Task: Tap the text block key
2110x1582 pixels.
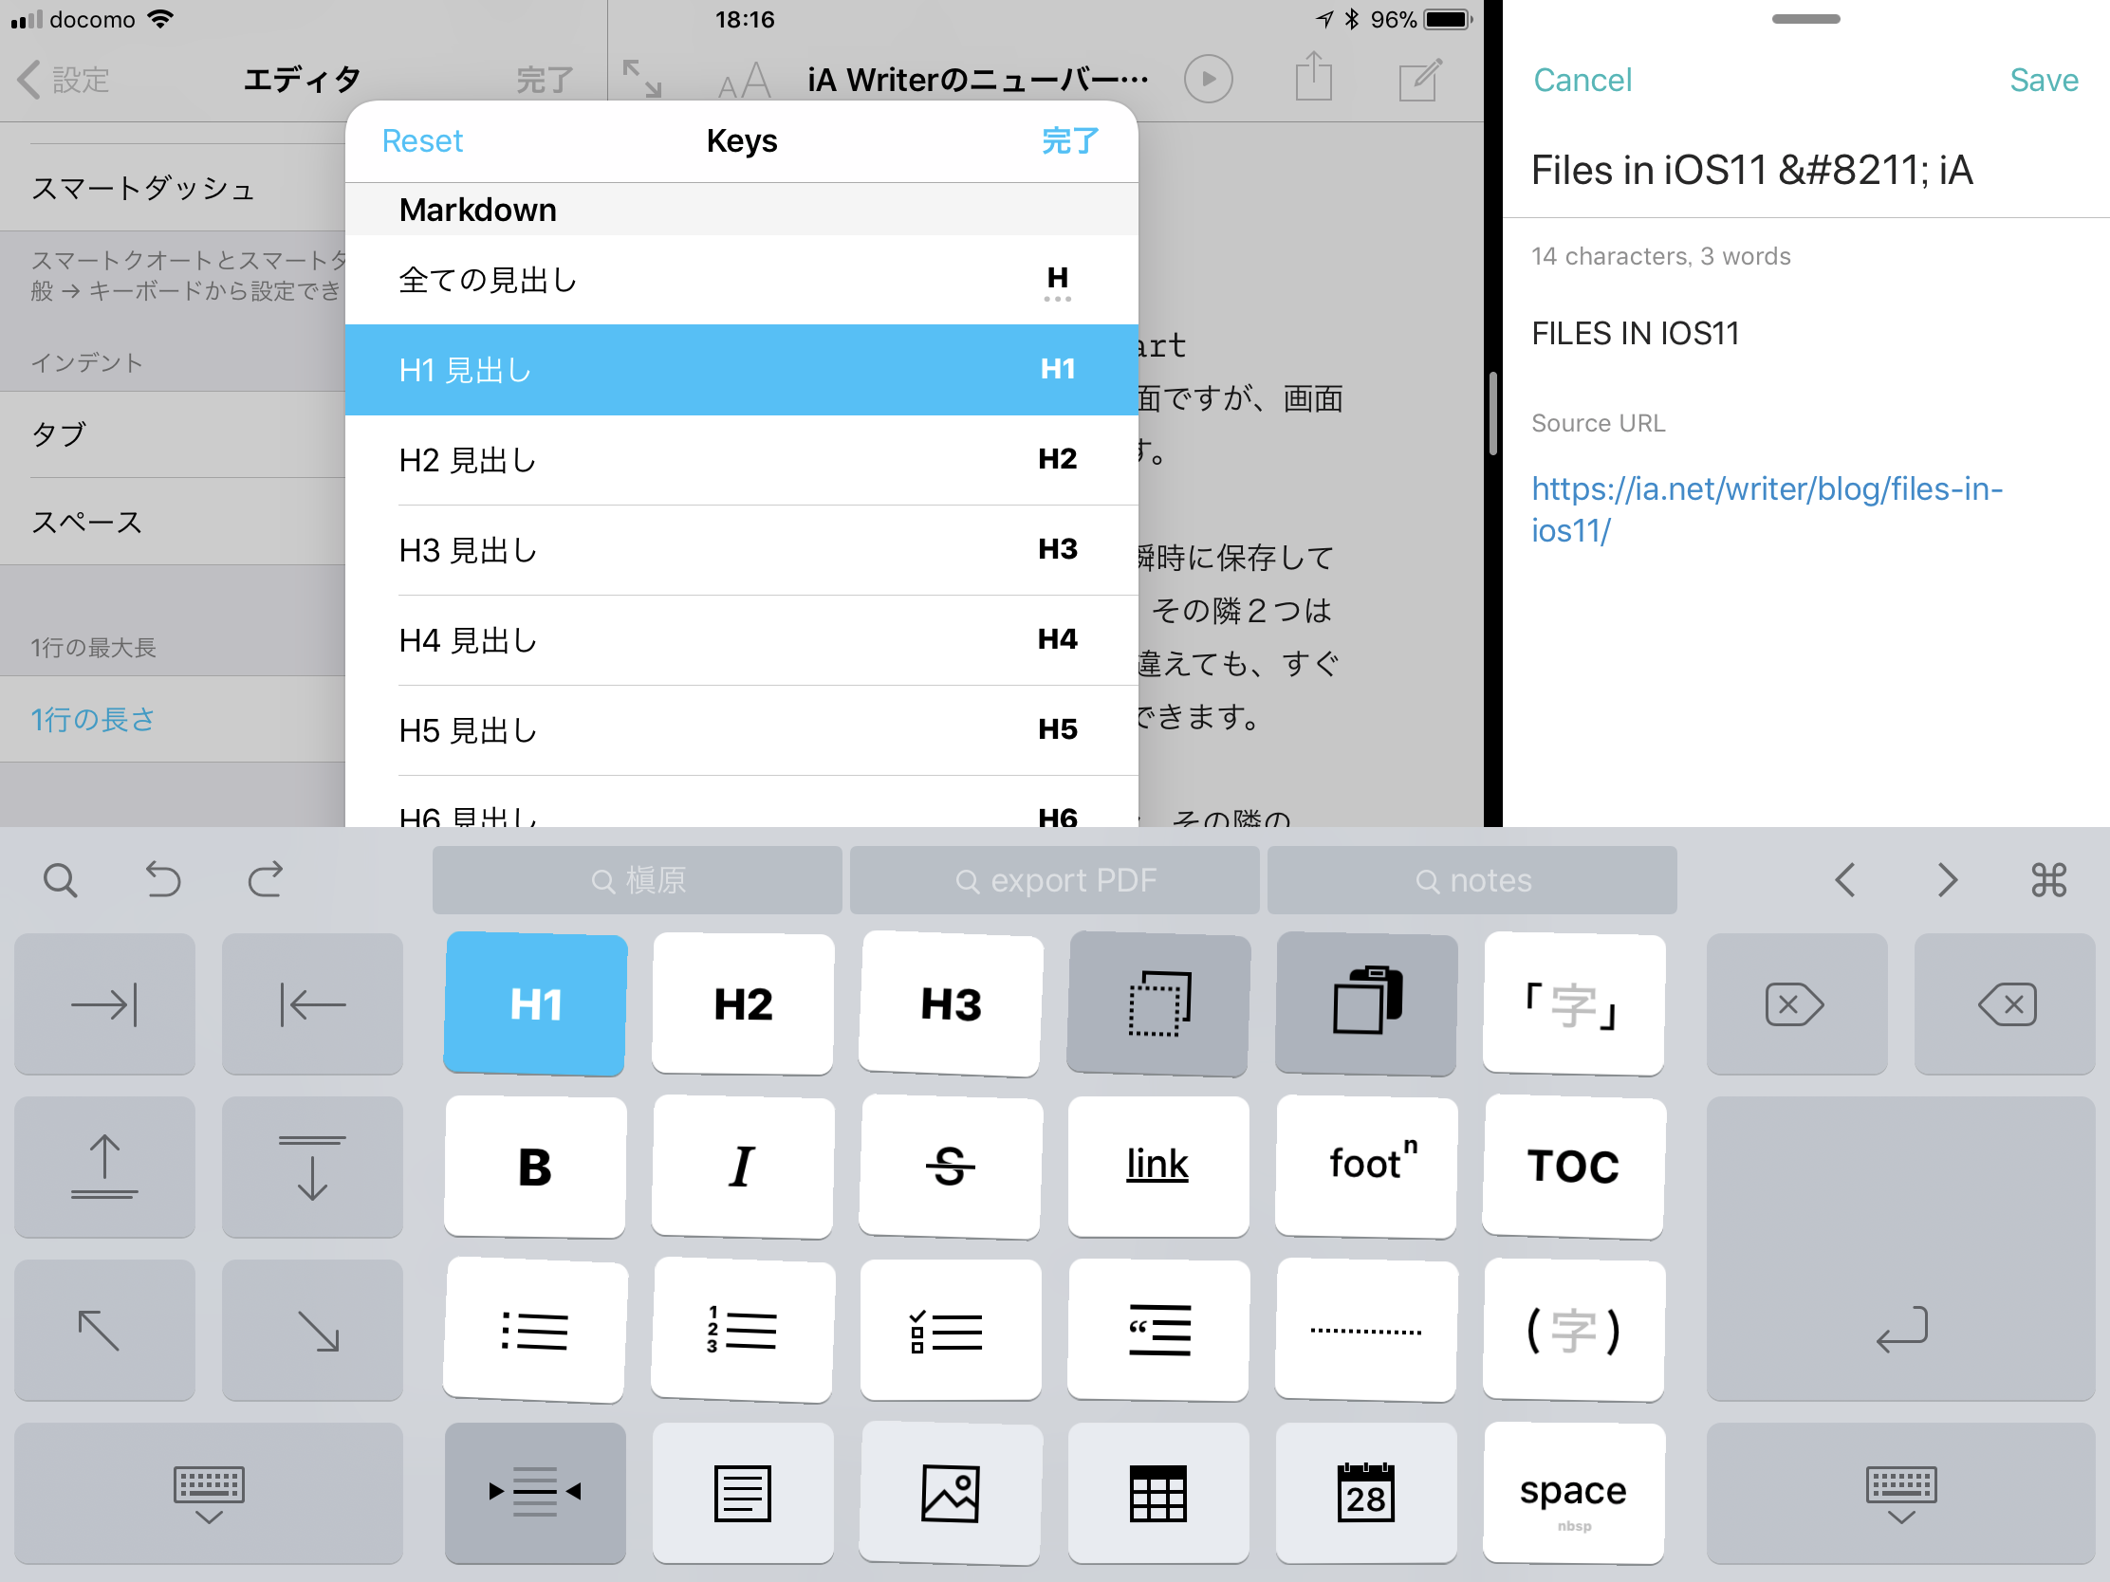Action: (x=742, y=1493)
